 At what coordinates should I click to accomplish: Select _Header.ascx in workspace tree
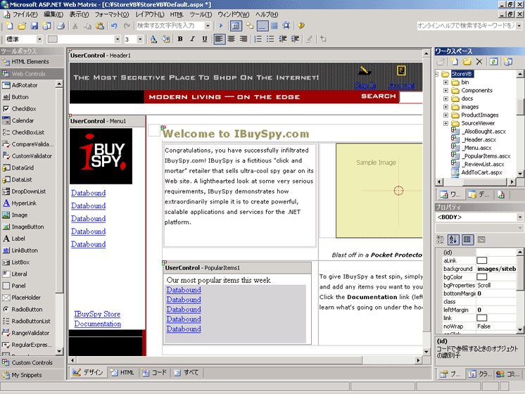coord(479,139)
